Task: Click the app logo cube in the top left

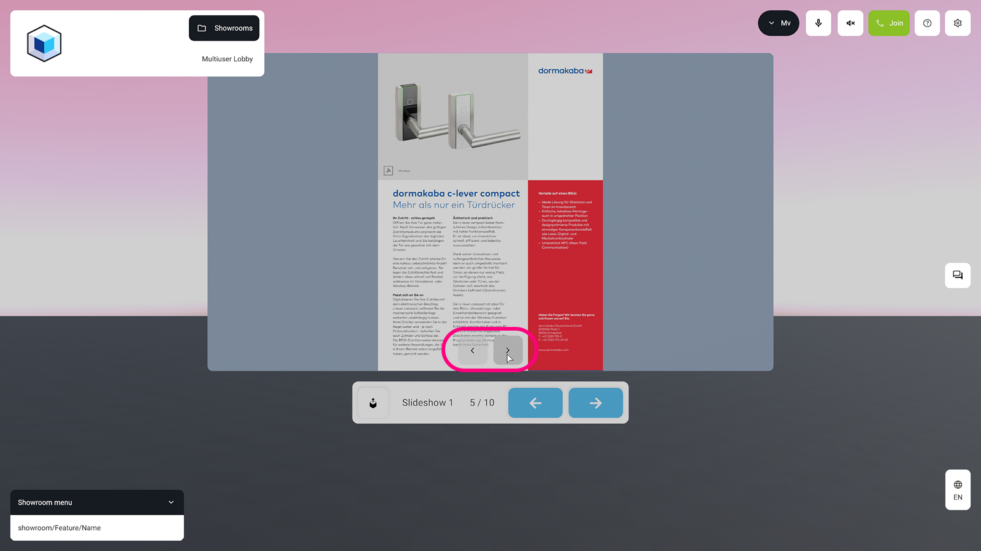Action: (44, 43)
